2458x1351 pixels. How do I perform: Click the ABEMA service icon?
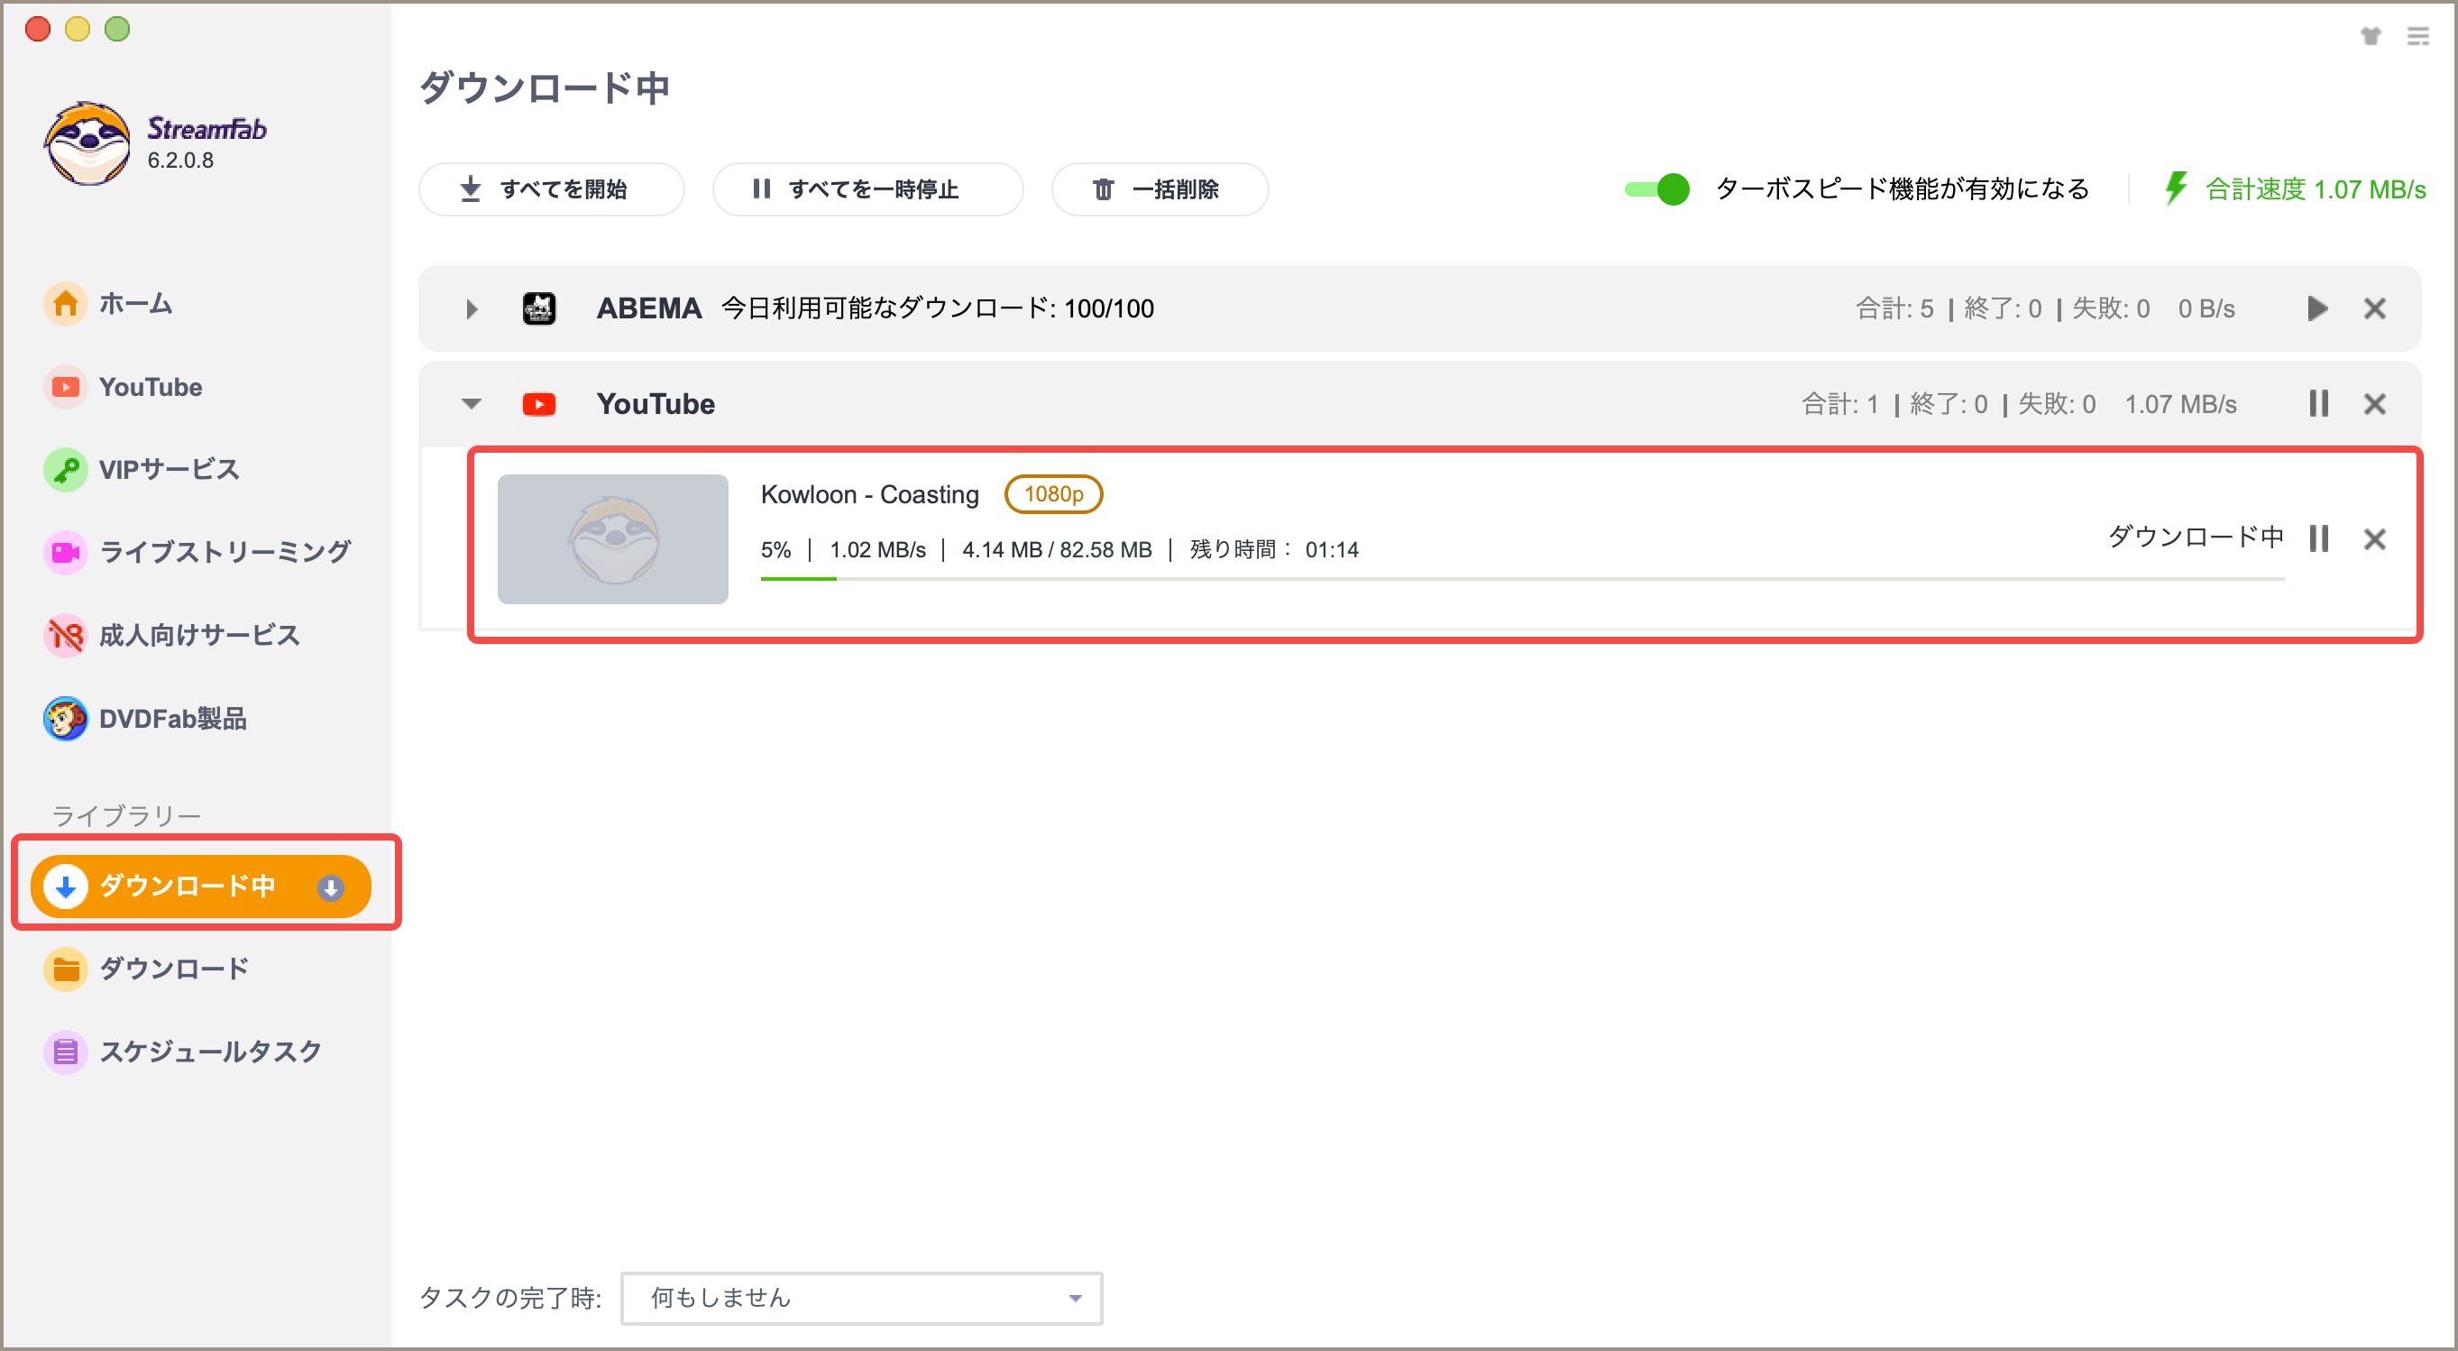539,308
